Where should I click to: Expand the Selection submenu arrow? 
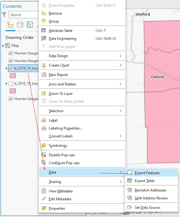[121, 111]
